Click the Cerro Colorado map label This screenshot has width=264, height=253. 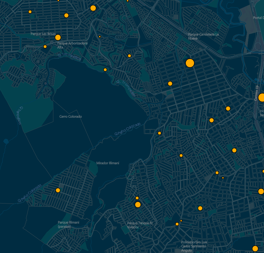[70, 117]
